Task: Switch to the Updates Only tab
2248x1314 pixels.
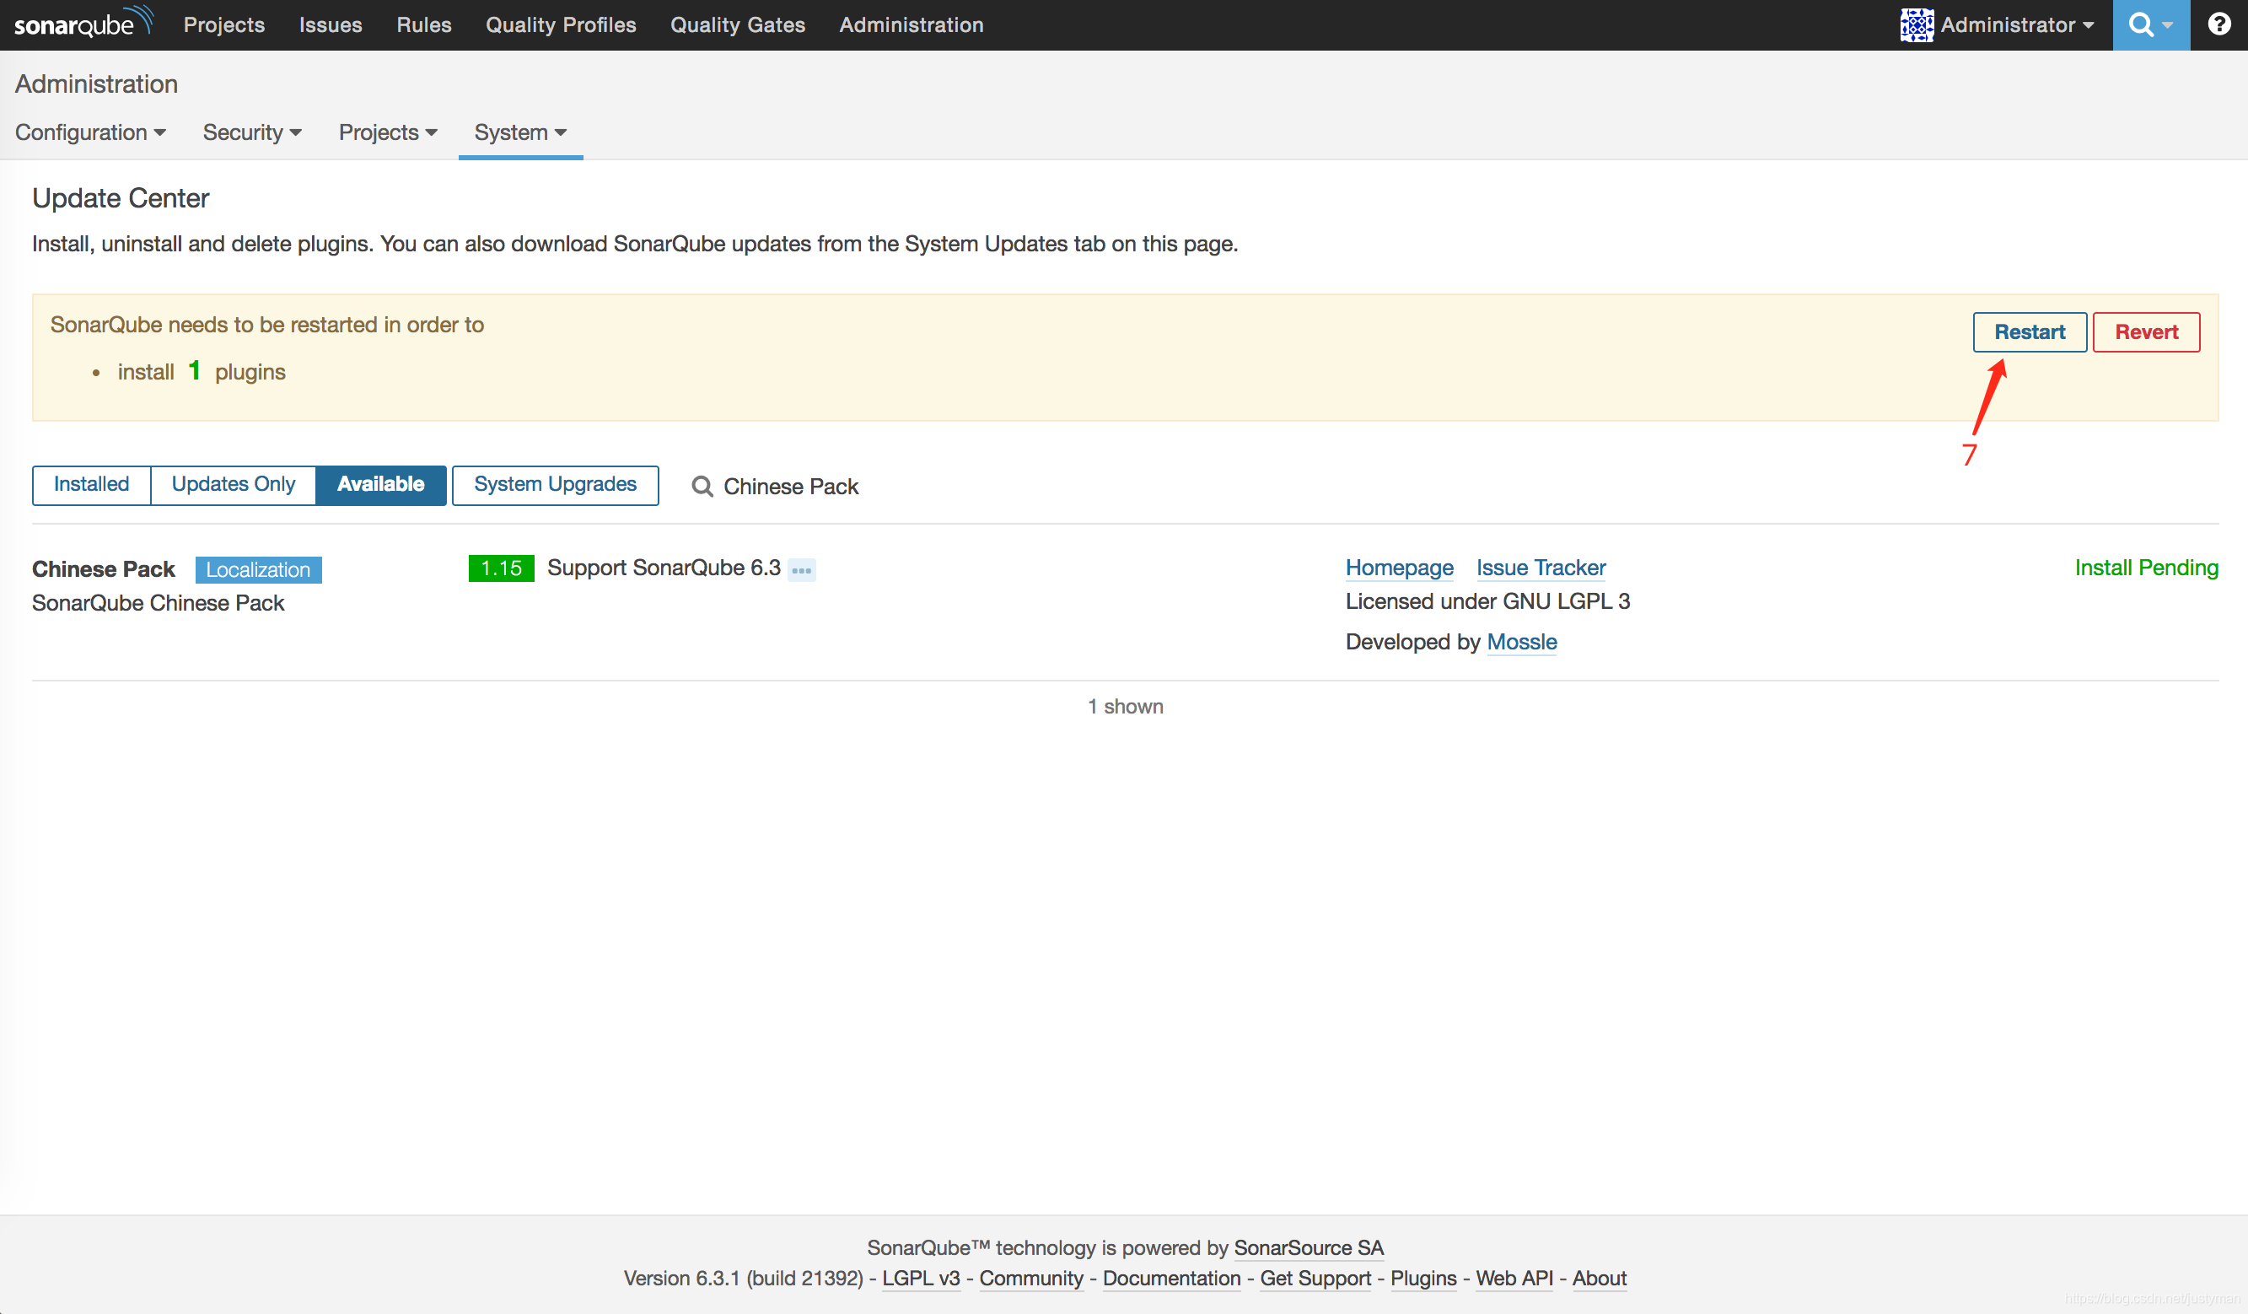Action: pyautogui.click(x=233, y=484)
